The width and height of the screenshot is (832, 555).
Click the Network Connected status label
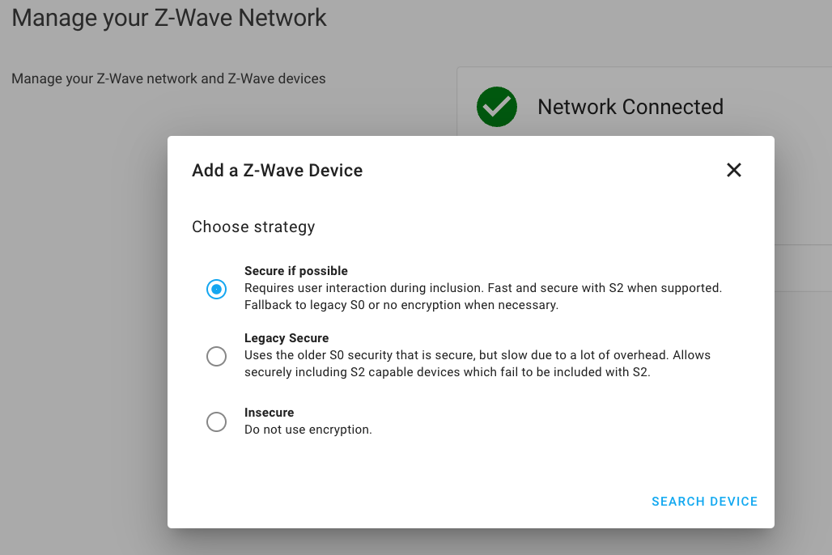coord(631,106)
